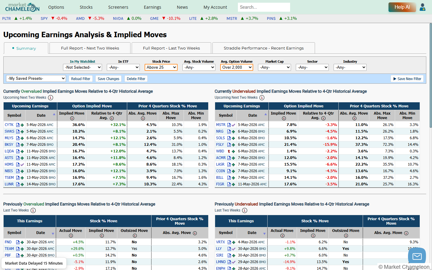
Task: Open the Earnings menu
Action: (x=152, y=7)
